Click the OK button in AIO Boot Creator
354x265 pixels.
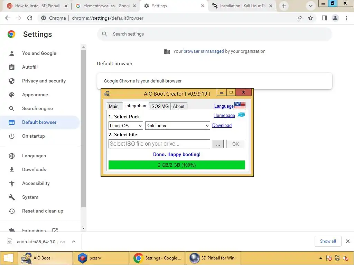235,144
